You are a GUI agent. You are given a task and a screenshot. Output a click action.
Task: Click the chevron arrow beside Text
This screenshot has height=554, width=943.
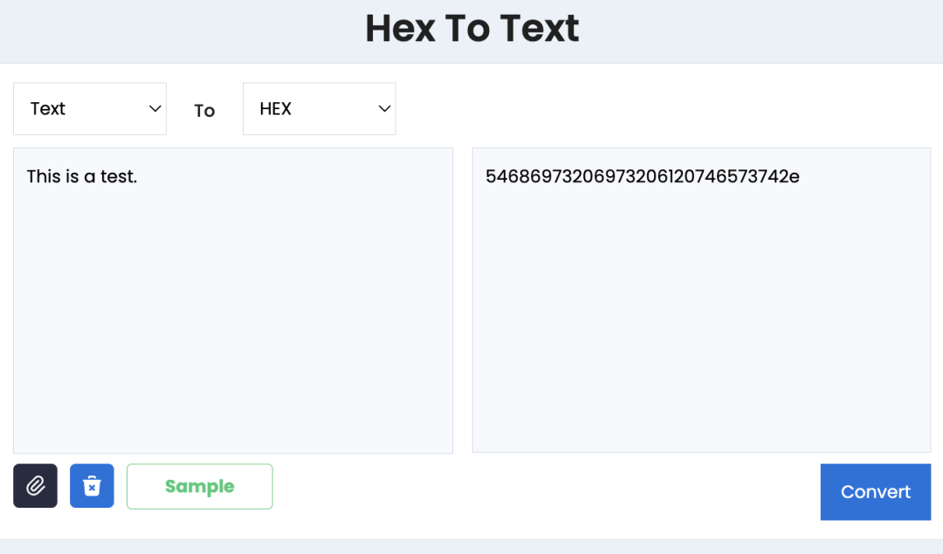(x=155, y=109)
